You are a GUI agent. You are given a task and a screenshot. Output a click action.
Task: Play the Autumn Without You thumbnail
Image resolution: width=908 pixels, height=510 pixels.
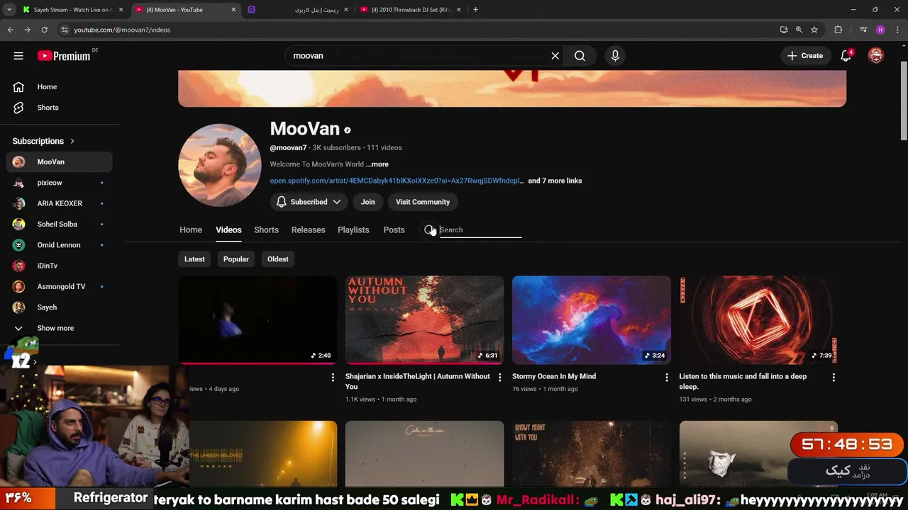[x=424, y=320]
